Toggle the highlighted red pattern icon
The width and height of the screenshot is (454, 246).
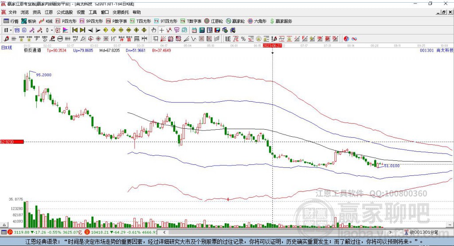pos(58,30)
